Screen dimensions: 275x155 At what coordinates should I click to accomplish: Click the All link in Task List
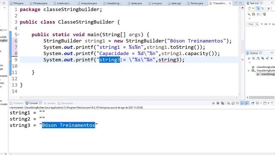(x=266, y=24)
